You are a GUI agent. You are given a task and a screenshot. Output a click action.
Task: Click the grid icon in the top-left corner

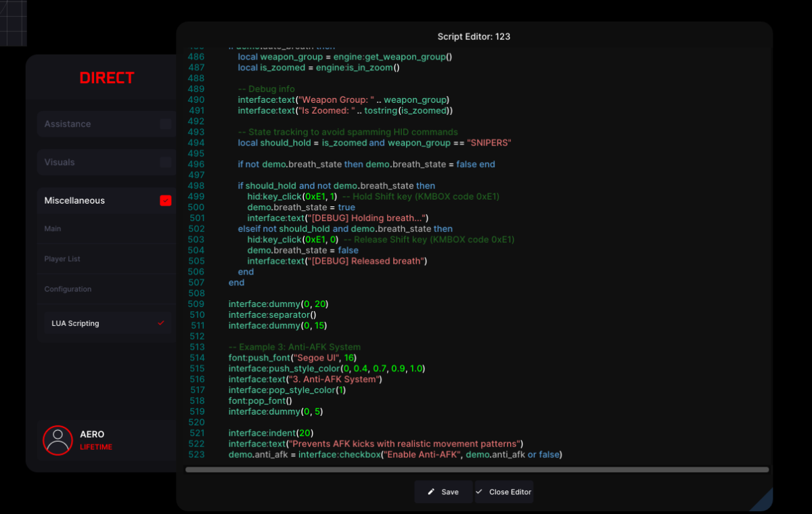13,22
